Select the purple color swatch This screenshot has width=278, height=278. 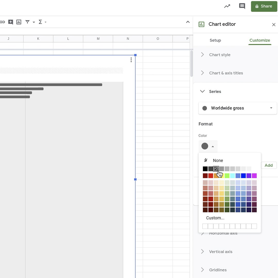249,176
